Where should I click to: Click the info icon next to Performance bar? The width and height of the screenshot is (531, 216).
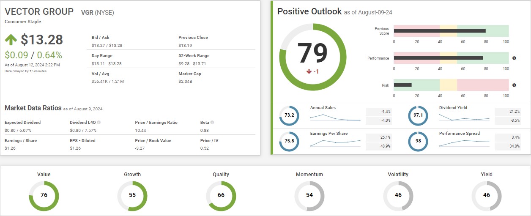pos(514,58)
